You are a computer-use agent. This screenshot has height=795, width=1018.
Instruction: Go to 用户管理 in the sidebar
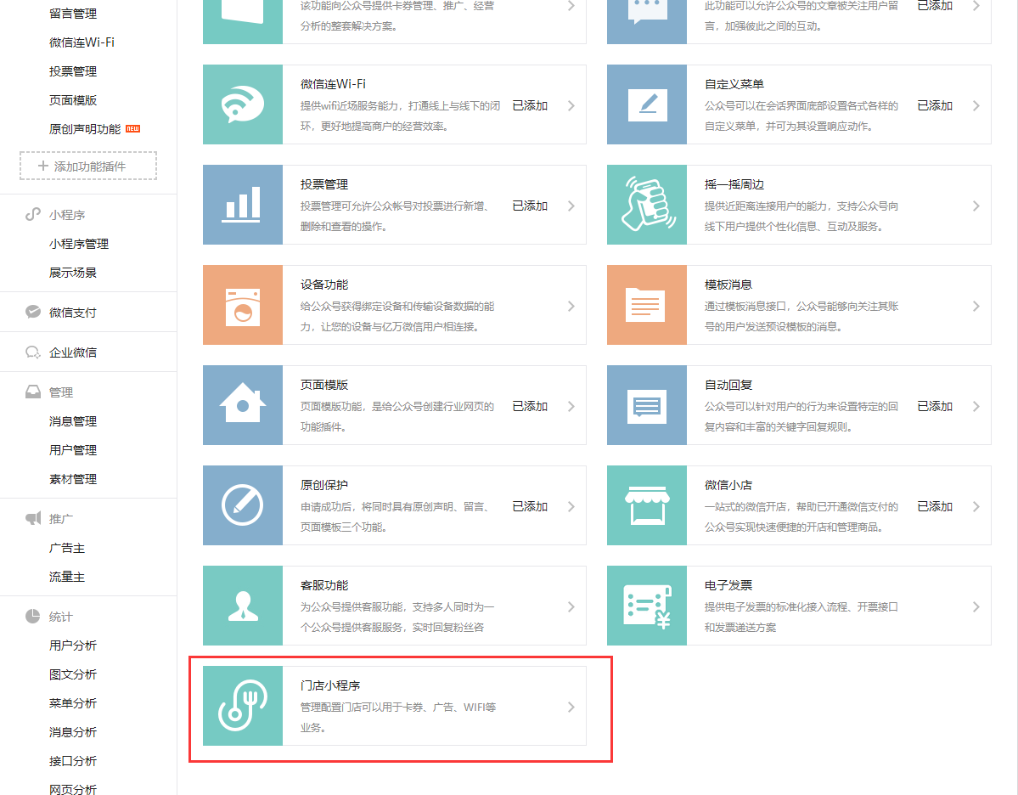(x=73, y=449)
